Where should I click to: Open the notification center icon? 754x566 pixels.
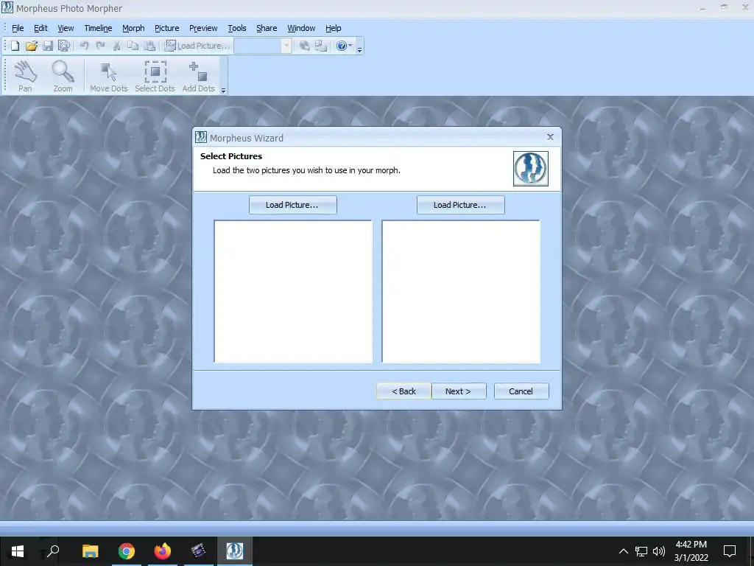pos(730,551)
